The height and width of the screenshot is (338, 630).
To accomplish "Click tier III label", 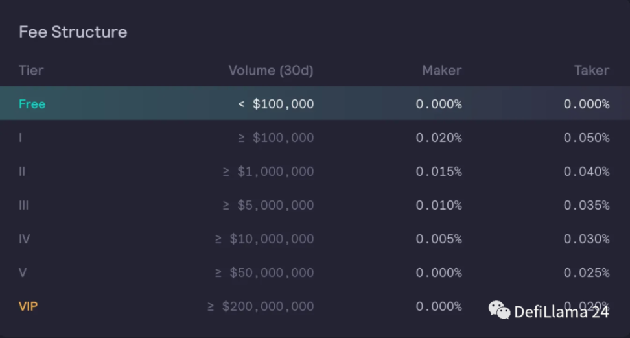I will click(24, 205).
